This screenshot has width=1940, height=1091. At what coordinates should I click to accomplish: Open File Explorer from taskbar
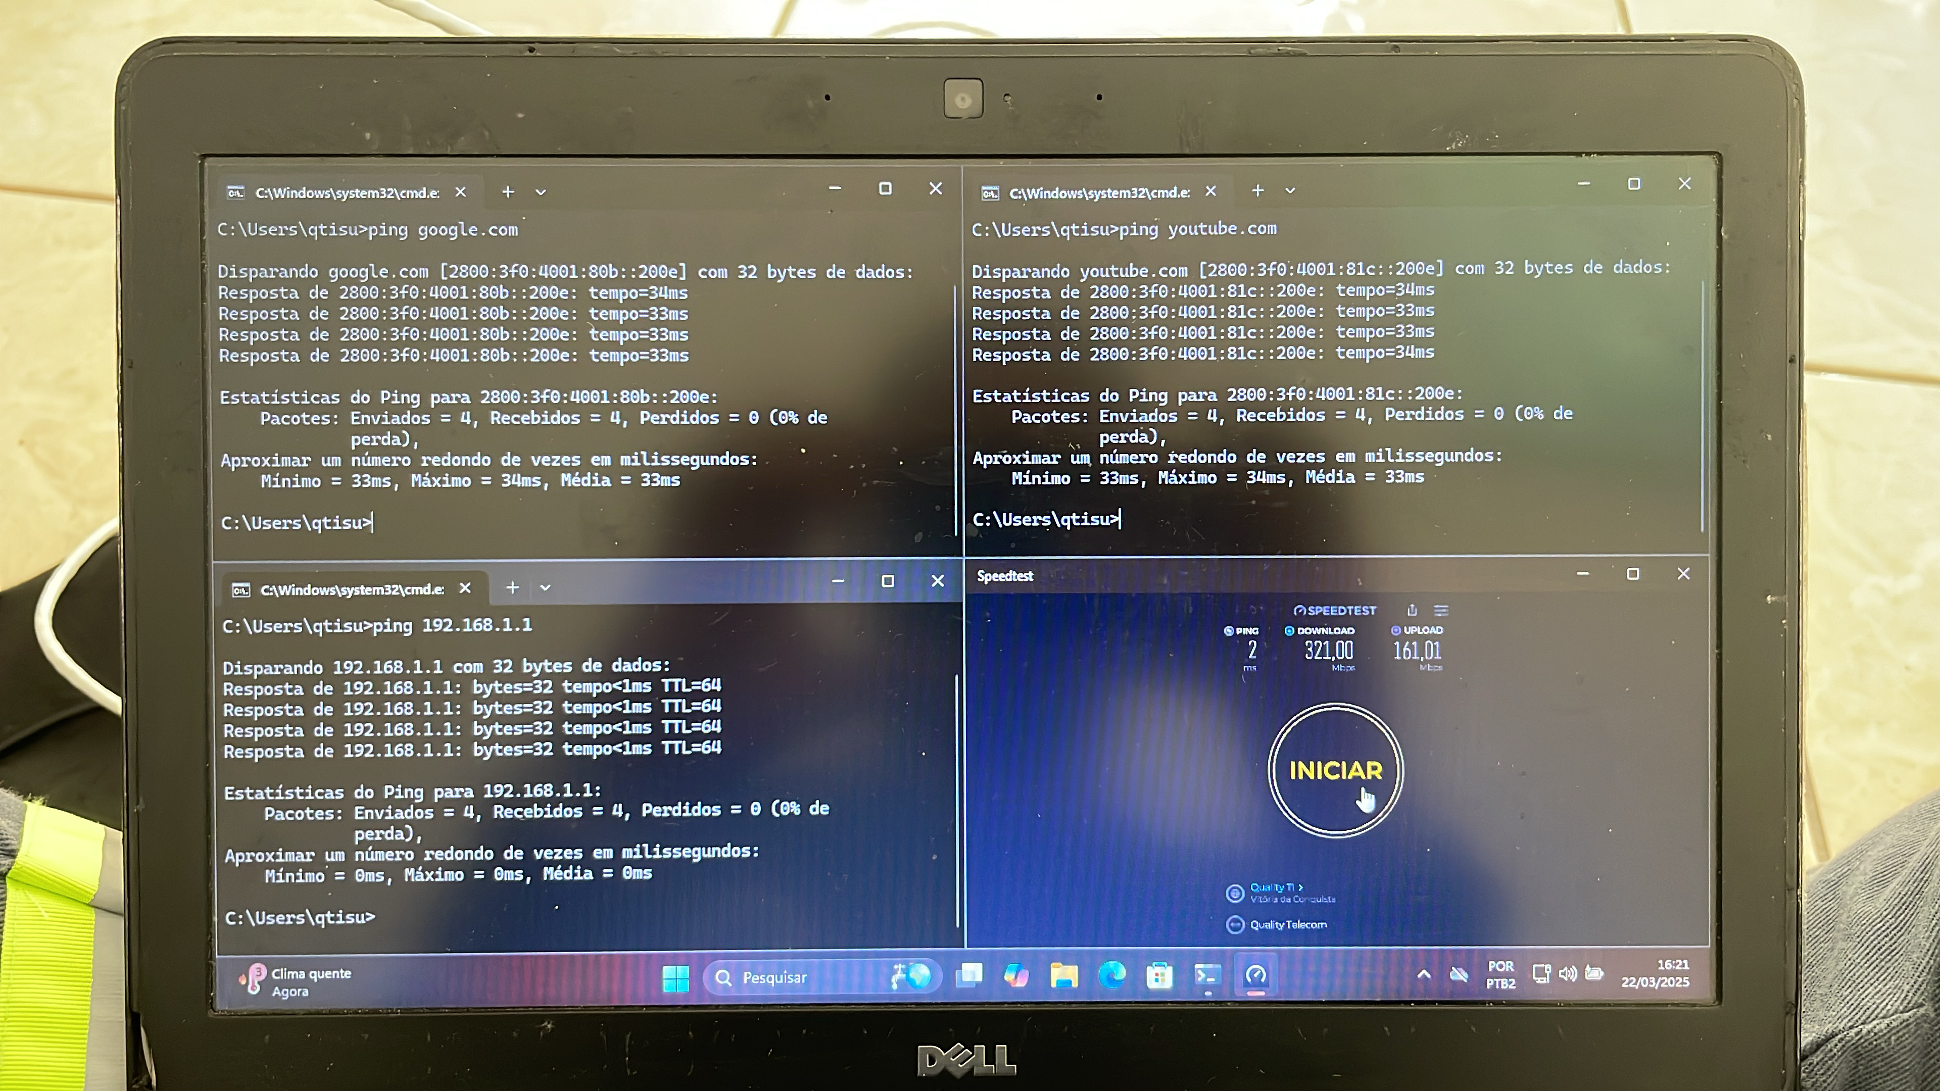tap(1063, 976)
